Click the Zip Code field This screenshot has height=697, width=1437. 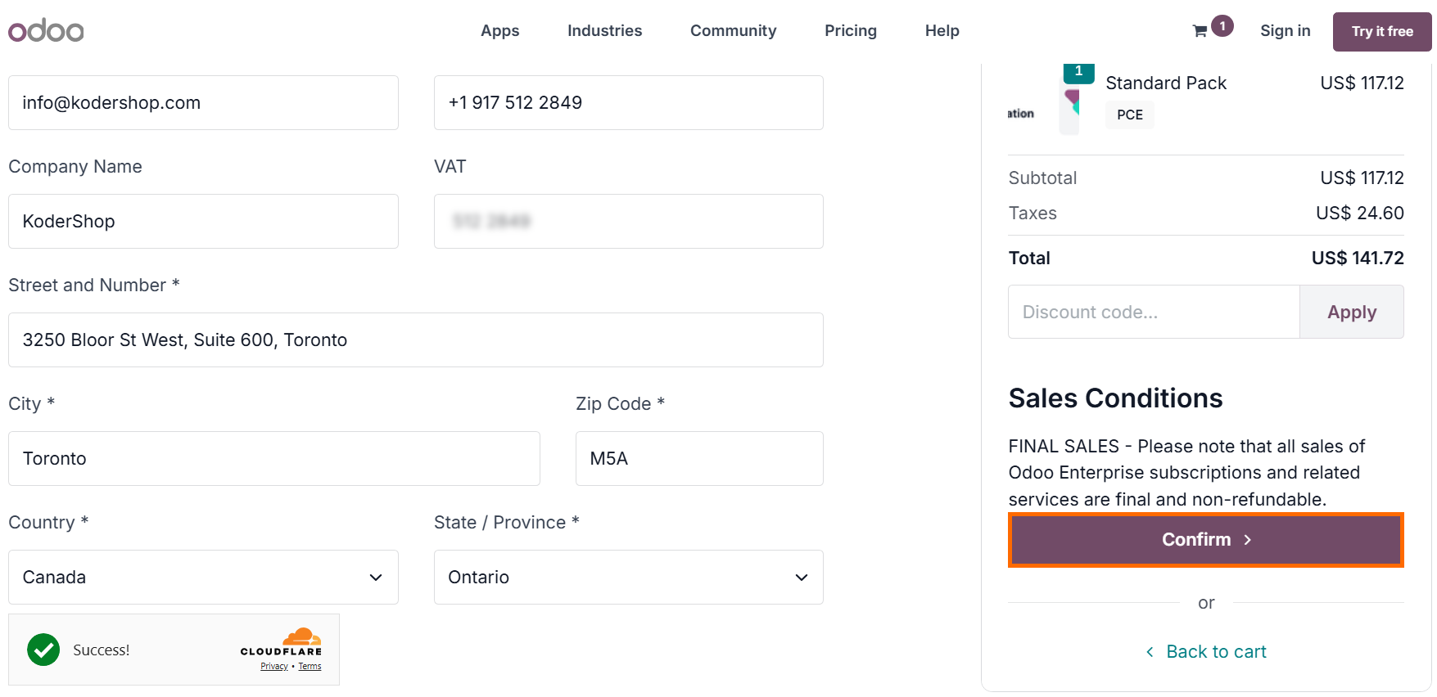click(698, 459)
